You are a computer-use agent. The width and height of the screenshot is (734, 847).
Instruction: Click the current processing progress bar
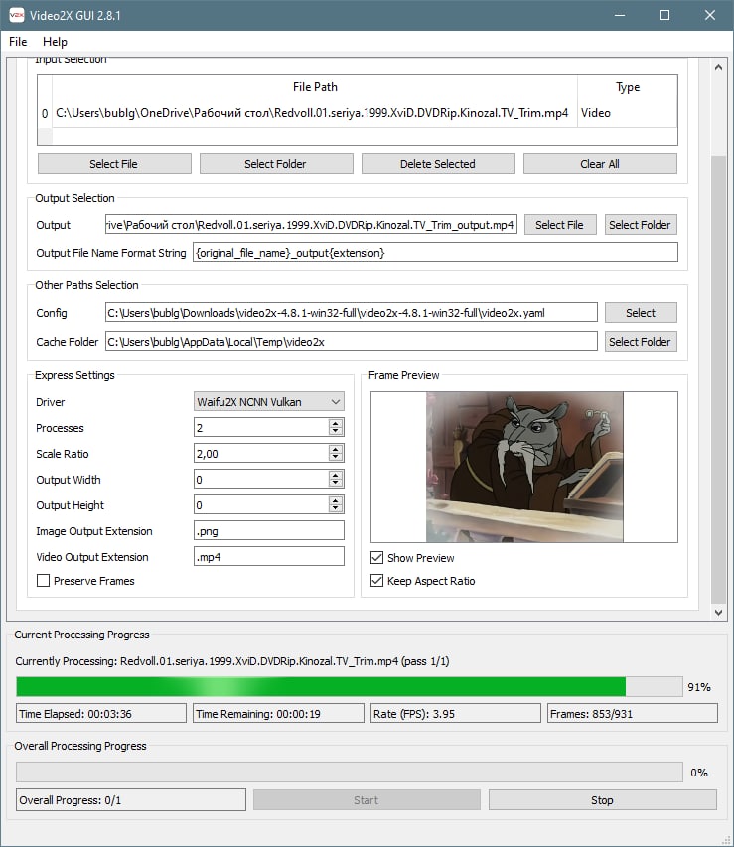pos(350,686)
